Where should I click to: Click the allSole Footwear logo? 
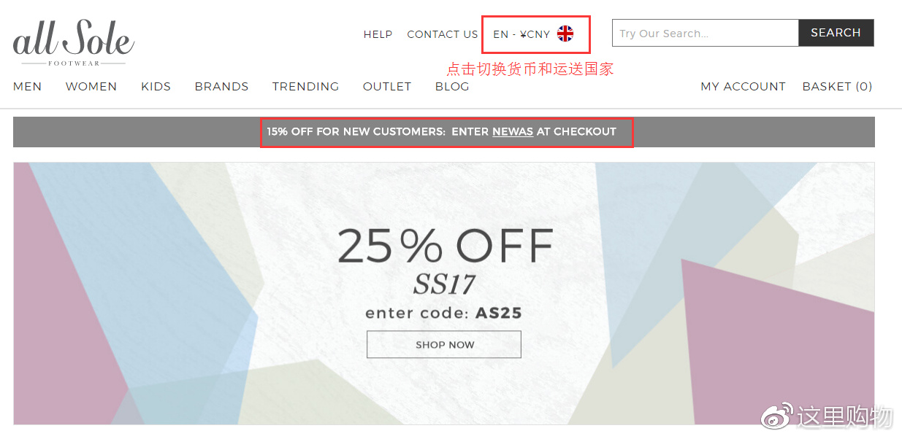pyautogui.click(x=74, y=43)
